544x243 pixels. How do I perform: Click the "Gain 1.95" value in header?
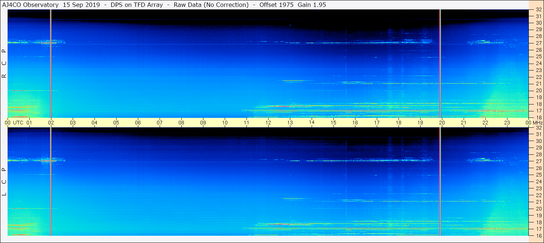click(311, 5)
